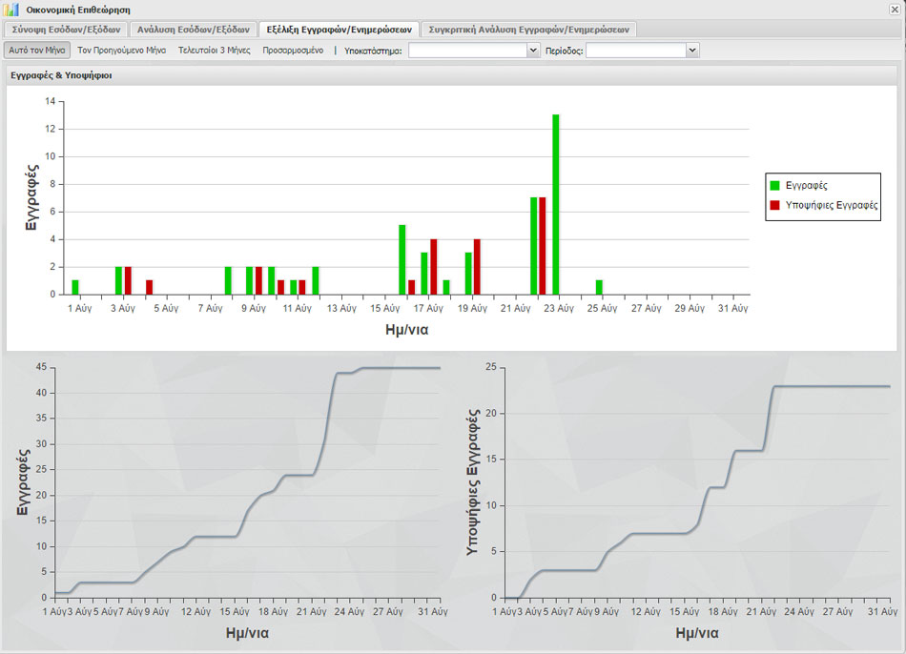Click the Εγγραφές cumulative line chart

pyautogui.click(x=248, y=481)
